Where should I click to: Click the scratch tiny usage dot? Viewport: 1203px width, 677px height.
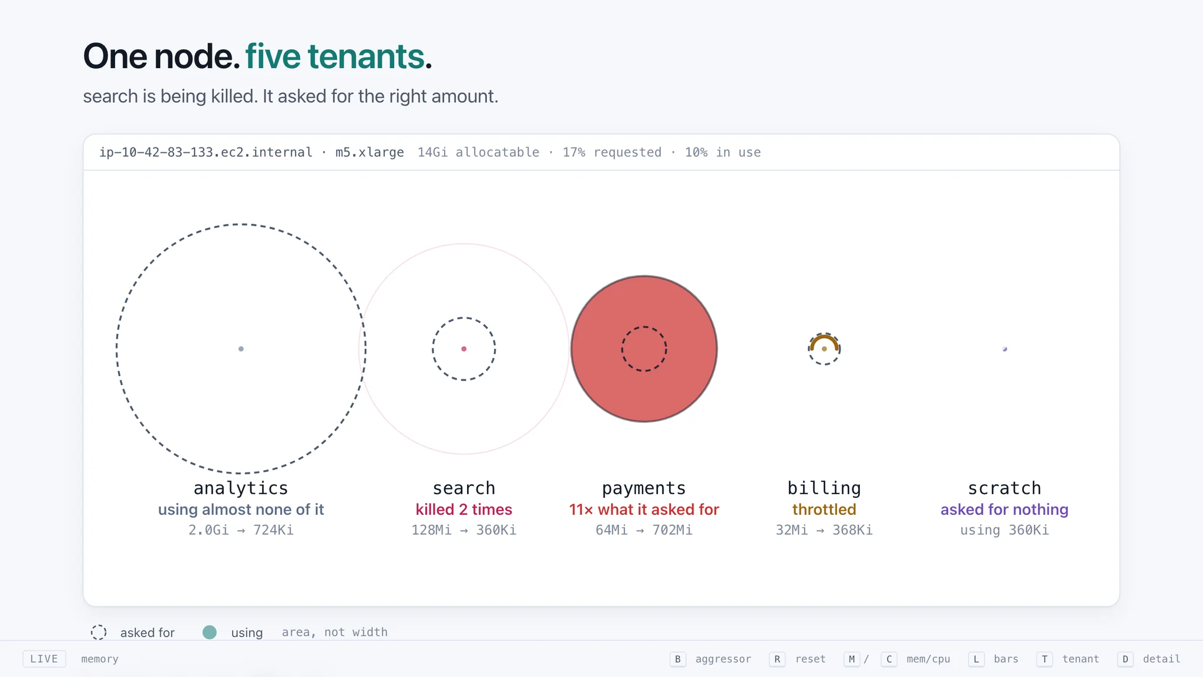[1004, 349]
